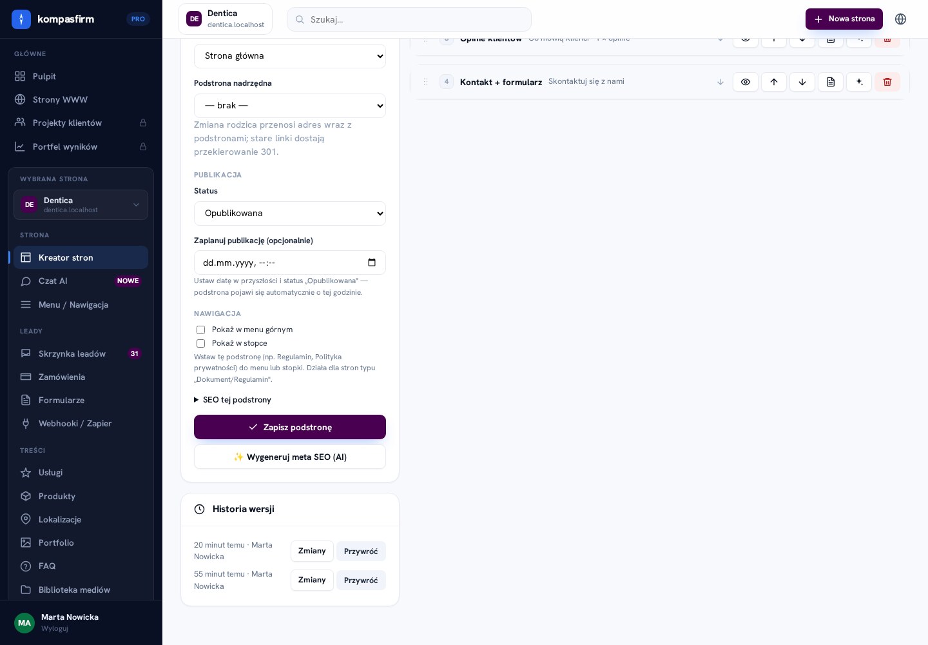The width and height of the screenshot is (928, 645).
Task: Expand SEO tej podstrony section
Action: 233,400
